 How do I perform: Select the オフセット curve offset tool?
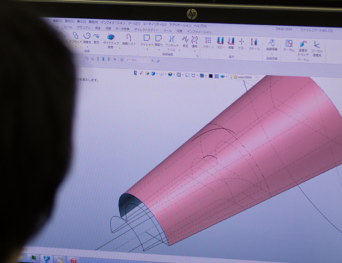(x=76, y=38)
